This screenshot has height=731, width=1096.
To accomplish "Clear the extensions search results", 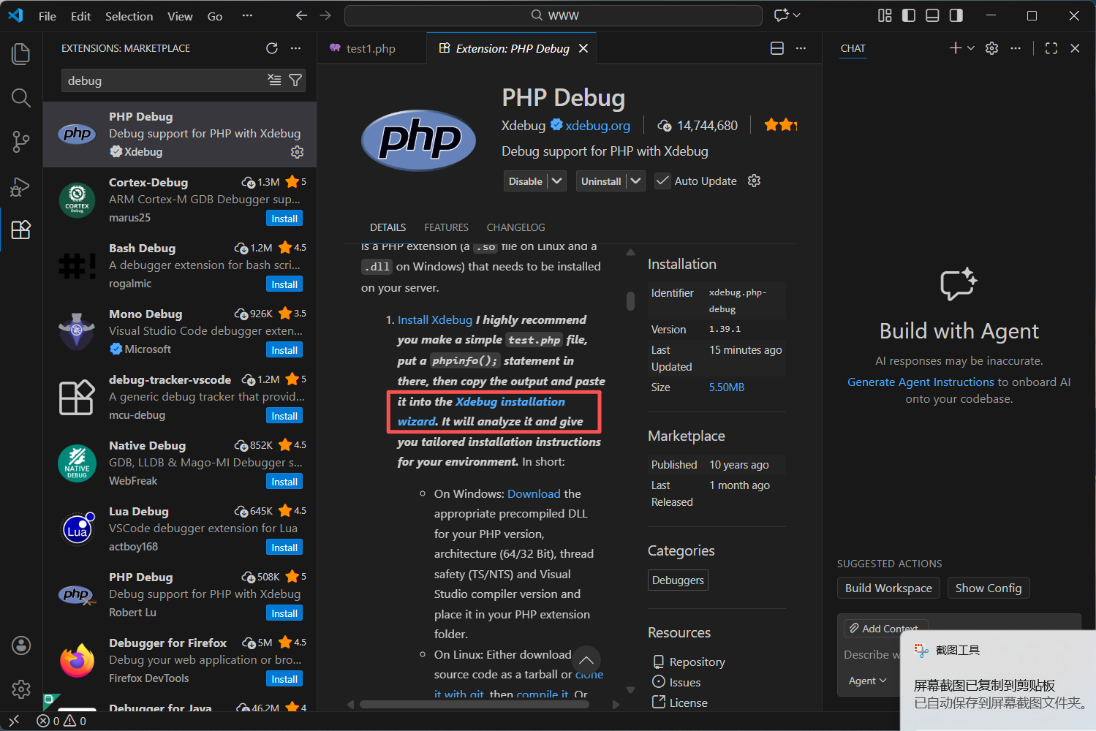I will pos(274,80).
